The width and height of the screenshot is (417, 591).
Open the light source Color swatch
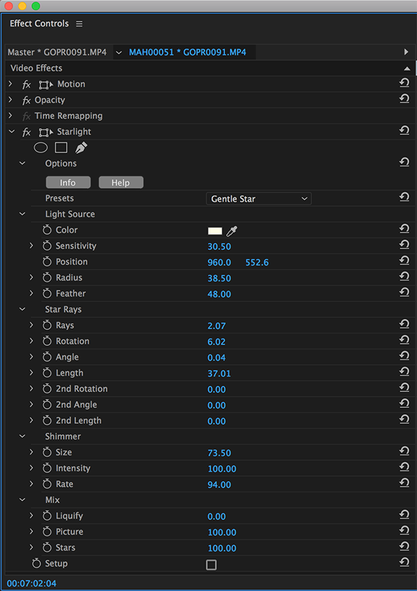pyautogui.click(x=215, y=230)
